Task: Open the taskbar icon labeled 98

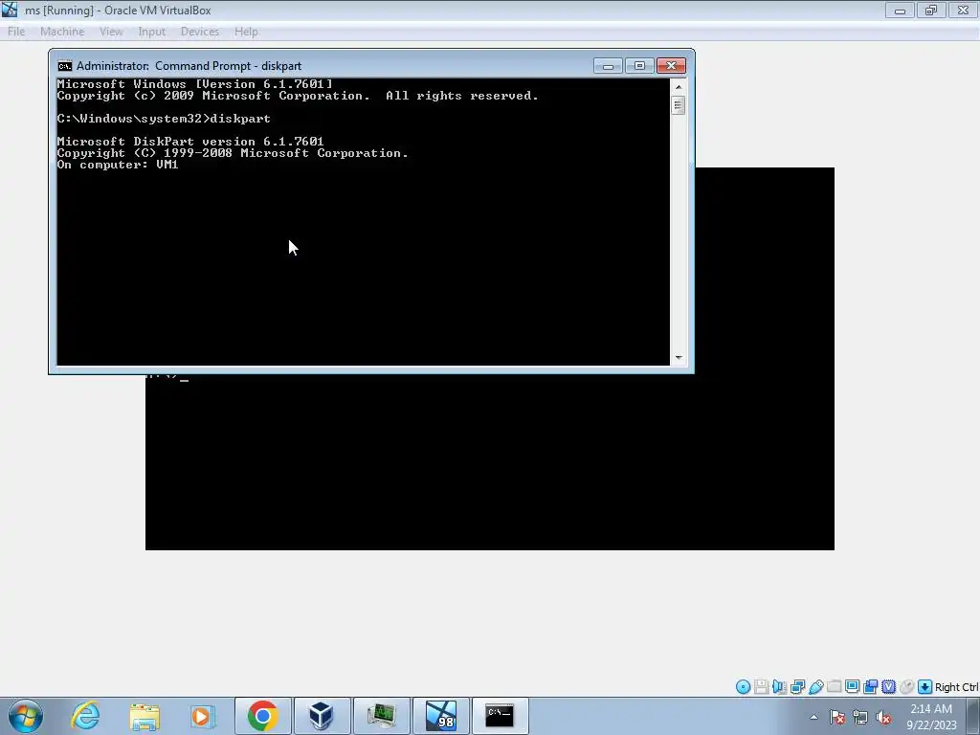Action: pos(440,716)
